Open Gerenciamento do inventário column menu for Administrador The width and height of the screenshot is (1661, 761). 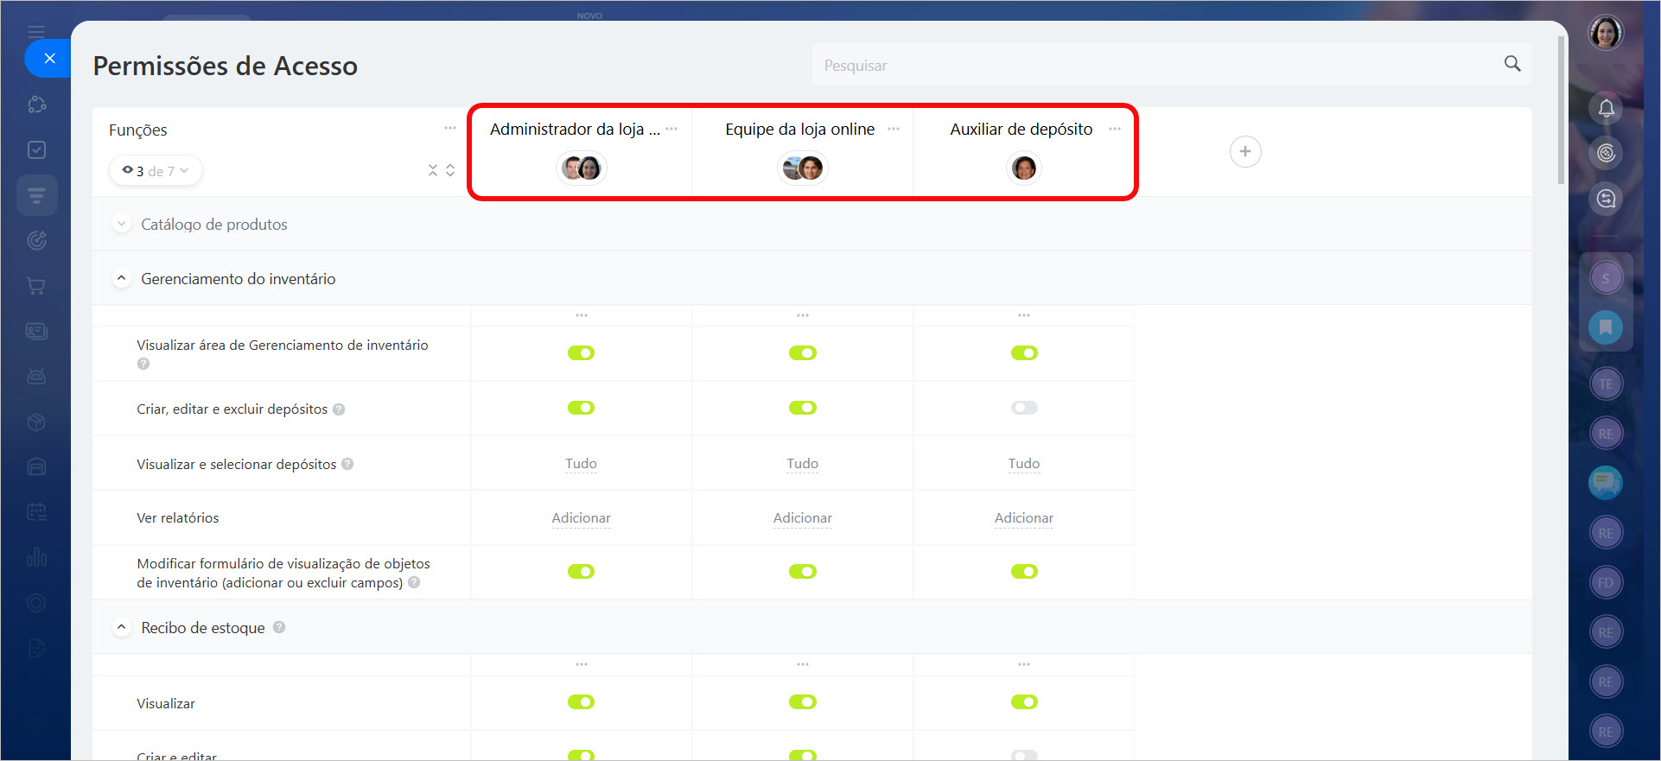tap(581, 315)
